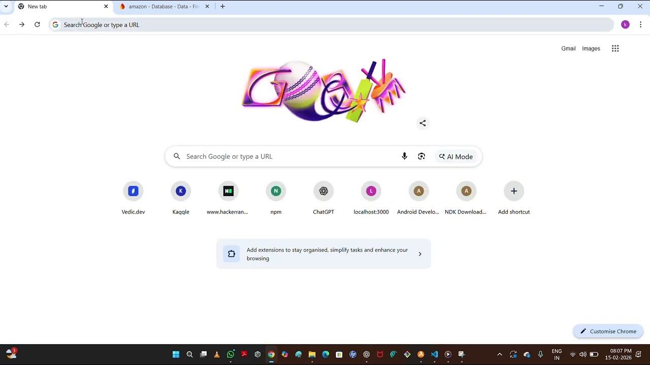This screenshot has height=365, width=650.
Task: Open Microsoft Store from taskbar
Action: coord(339,354)
